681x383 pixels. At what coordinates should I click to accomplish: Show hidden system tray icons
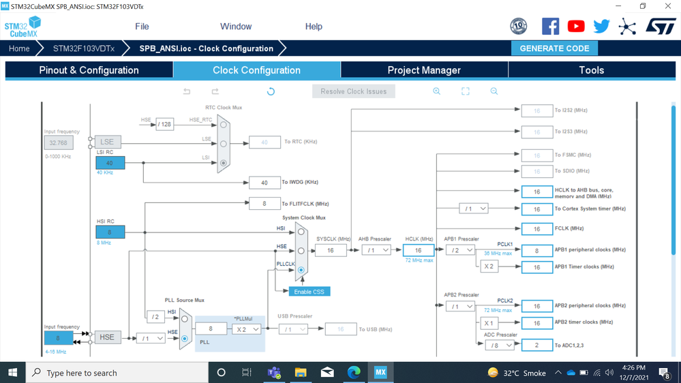click(x=558, y=373)
